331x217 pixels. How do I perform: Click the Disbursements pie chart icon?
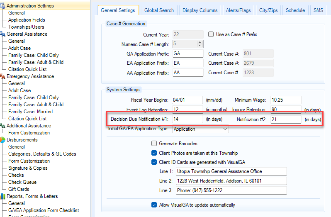click(2, 140)
